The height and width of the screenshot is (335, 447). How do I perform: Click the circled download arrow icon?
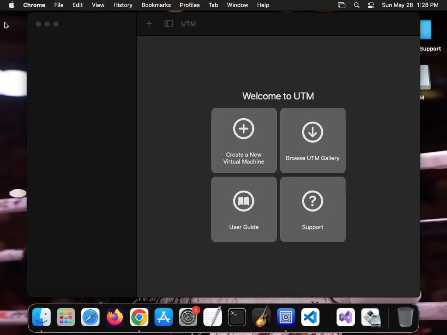pyautogui.click(x=313, y=132)
